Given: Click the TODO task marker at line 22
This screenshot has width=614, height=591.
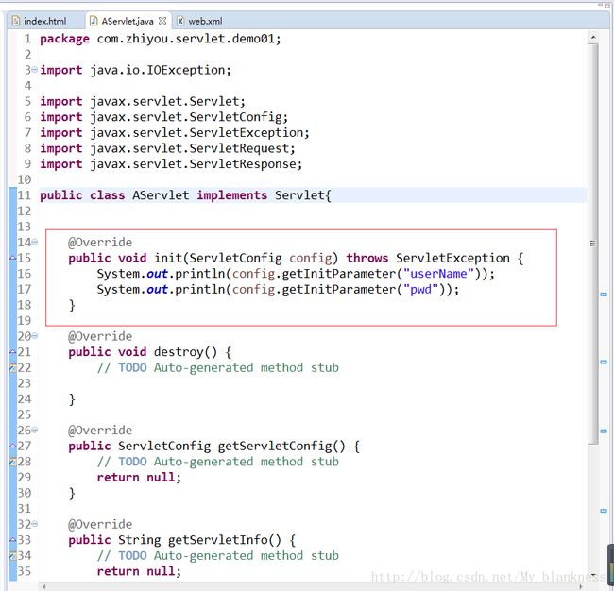Looking at the screenshot, I should click(x=12, y=367).
